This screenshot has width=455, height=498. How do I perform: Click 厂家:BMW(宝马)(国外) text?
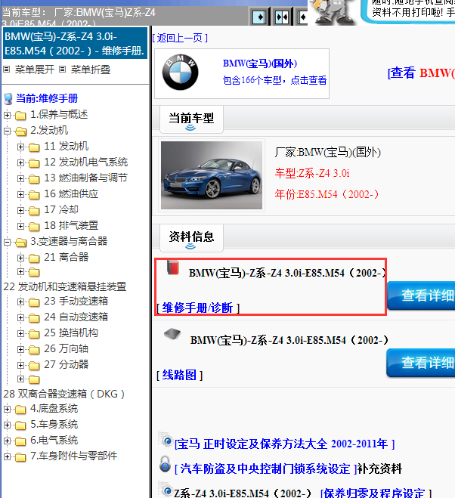coord(328,152)
